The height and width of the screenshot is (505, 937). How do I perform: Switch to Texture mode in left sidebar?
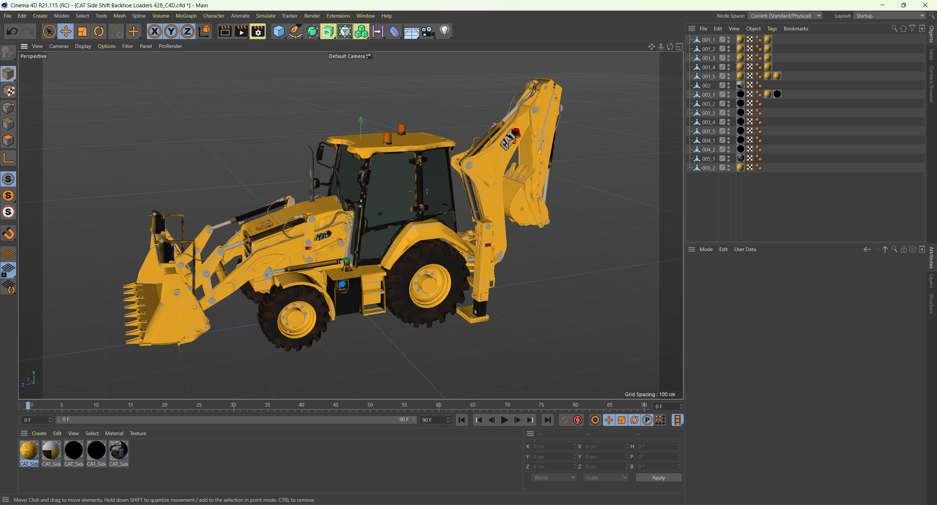(x=8, y=91)
